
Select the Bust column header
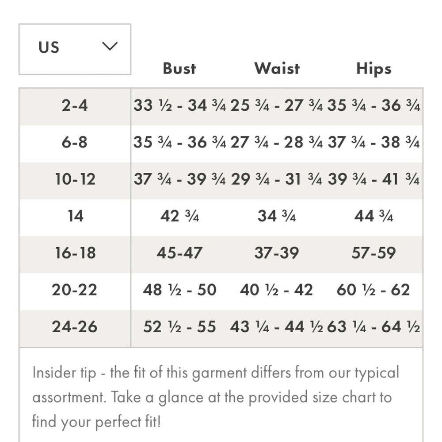[x=179, y=68]
